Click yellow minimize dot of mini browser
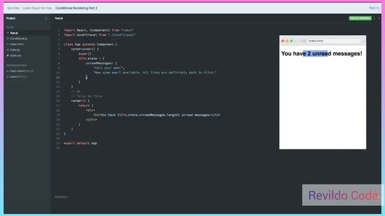The width and height of the screenshot is (385, 216). (287, 41)
